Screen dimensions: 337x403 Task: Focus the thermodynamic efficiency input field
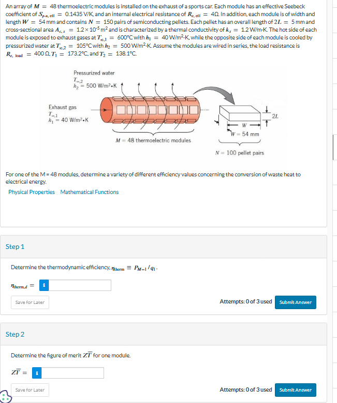[x=80, y=285]
